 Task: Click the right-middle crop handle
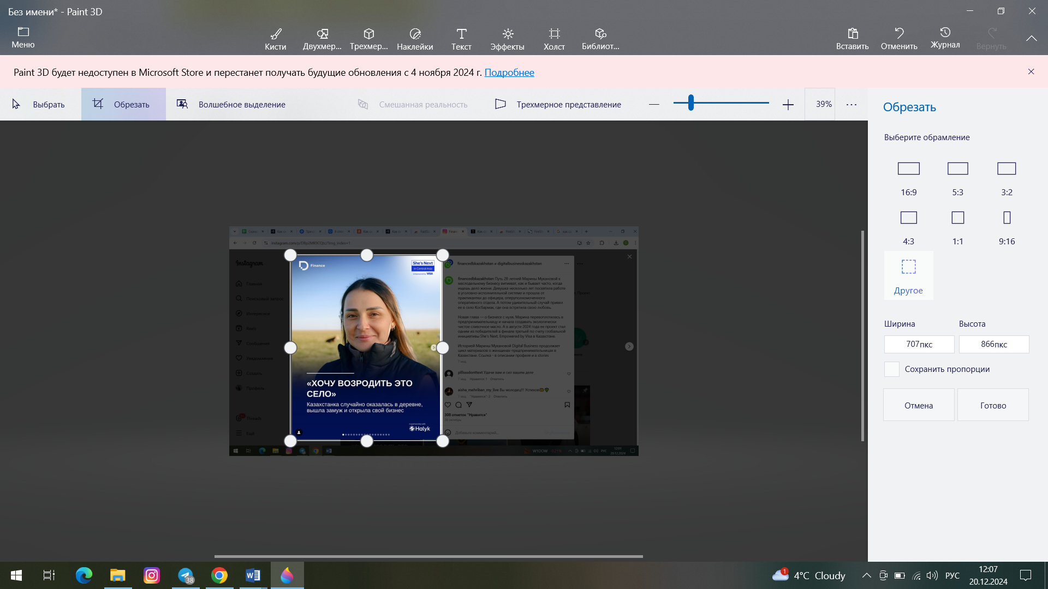click(443, 348)
